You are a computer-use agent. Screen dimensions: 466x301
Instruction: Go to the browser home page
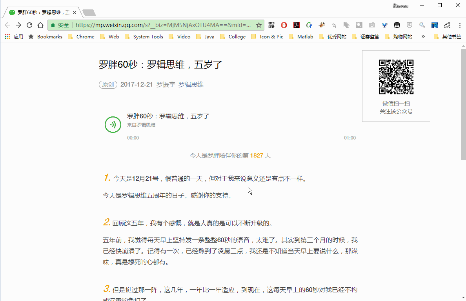[40, 25]
